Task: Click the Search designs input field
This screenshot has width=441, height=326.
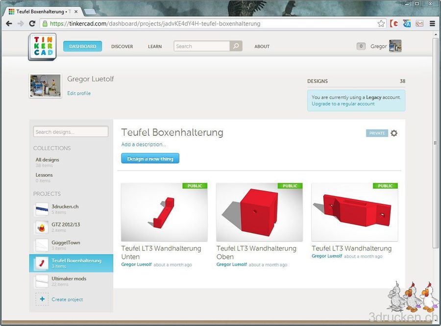Action: click(x=71, y=132)
